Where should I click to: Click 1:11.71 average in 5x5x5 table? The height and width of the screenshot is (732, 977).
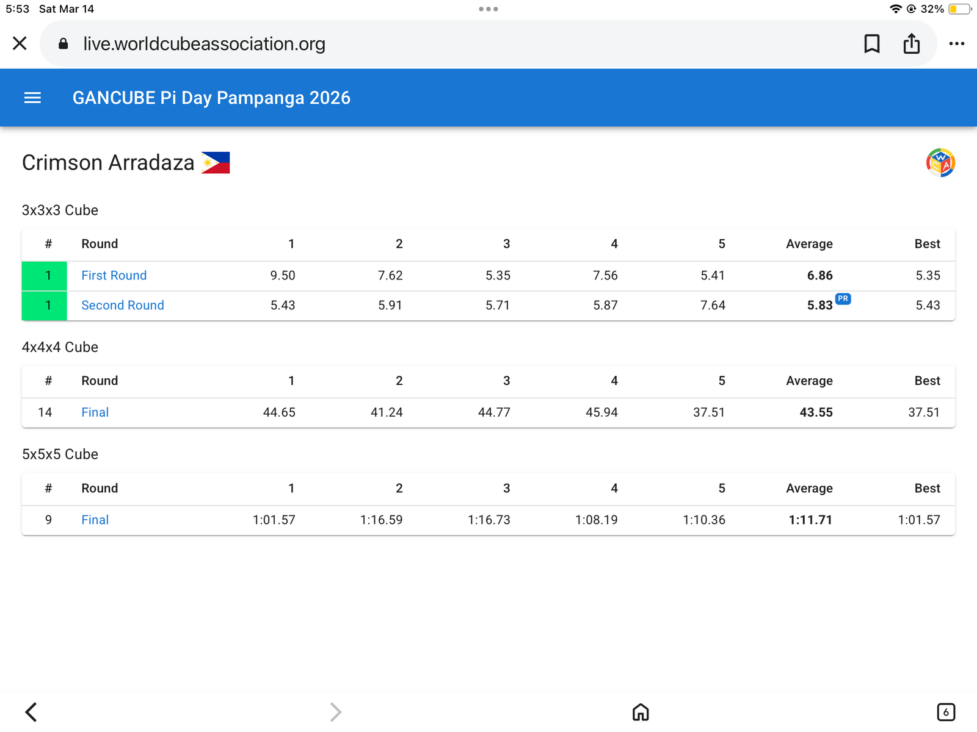(x=810, y=520)
